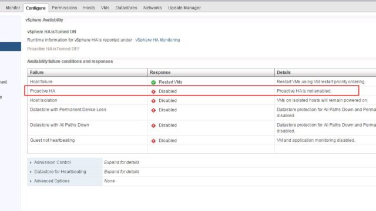Select the highlighted blue item in left sidebar

[11, 47]
